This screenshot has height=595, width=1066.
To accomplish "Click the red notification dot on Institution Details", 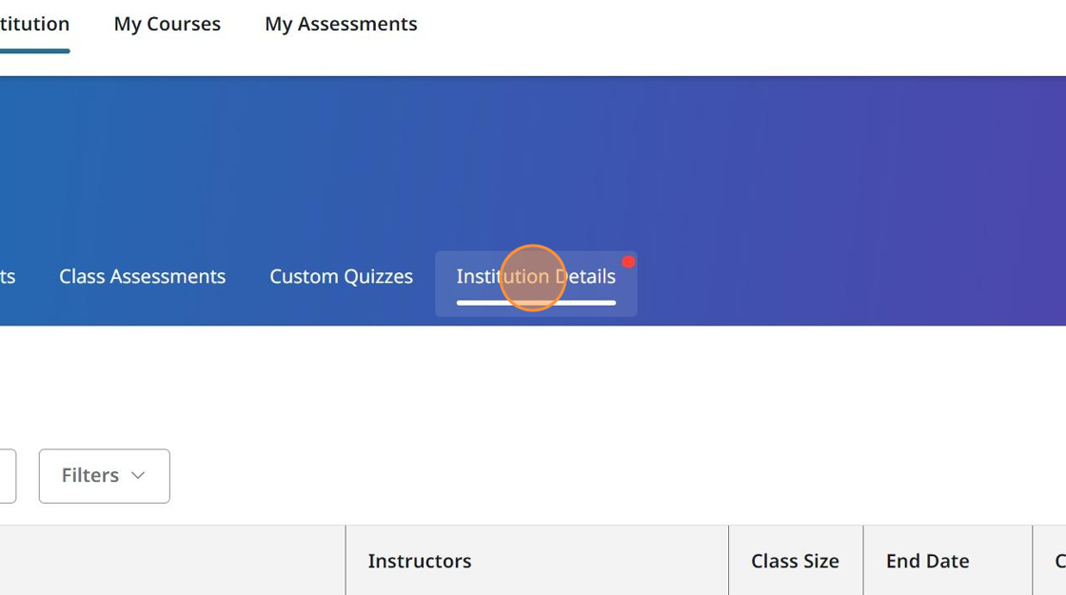I will coord(628,261).
